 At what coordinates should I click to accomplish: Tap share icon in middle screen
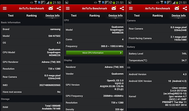[x=122, y=8]
